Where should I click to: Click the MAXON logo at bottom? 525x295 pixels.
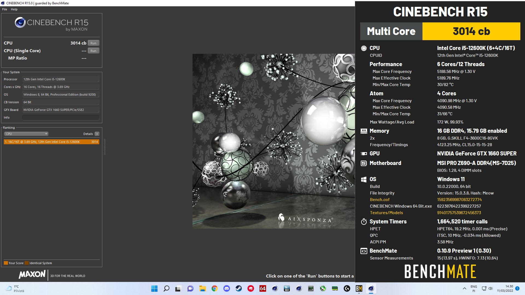point(32,275)
